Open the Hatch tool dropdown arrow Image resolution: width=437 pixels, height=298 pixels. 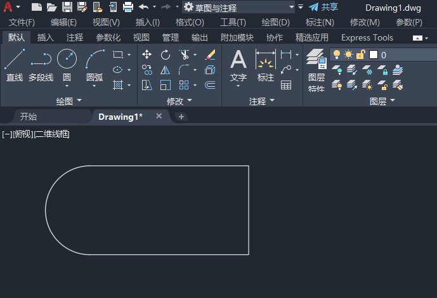point(129,85)
